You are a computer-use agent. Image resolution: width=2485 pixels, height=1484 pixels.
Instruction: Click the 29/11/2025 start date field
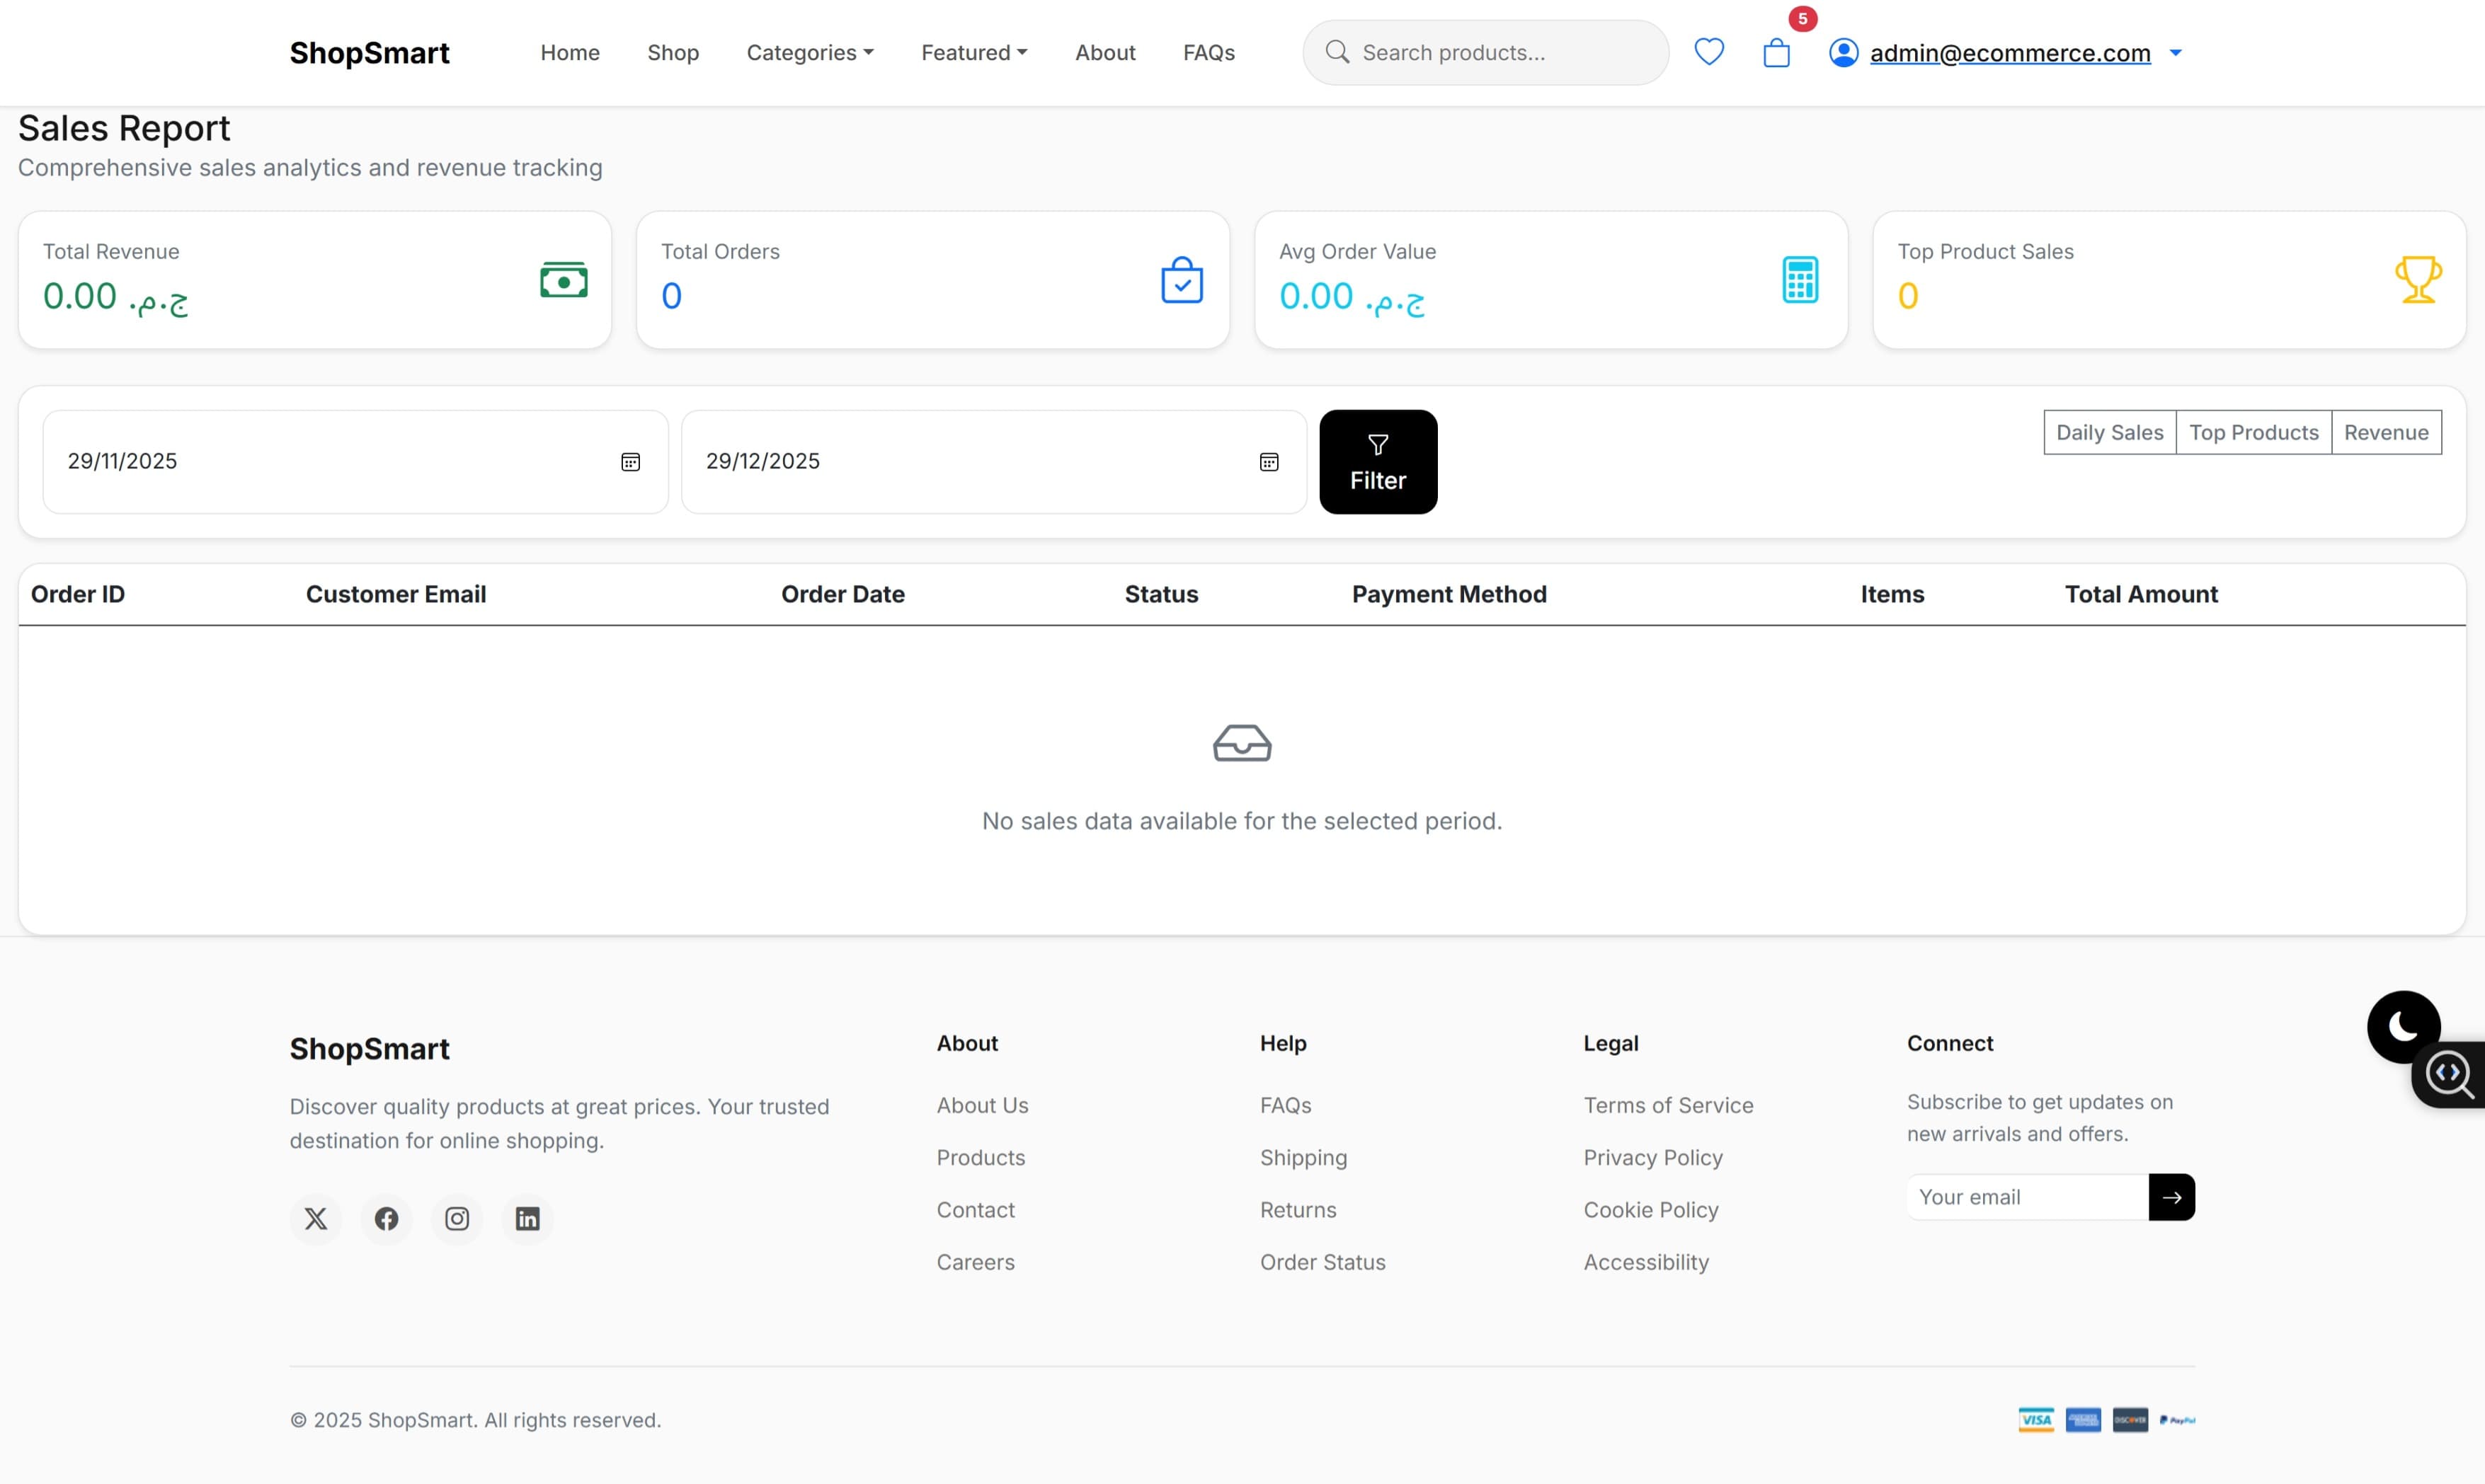tap(355, 462)
